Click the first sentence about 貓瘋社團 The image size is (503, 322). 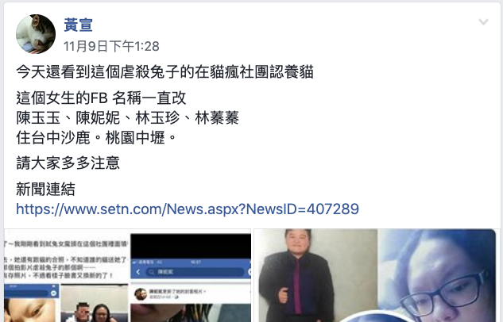(x=165, y=71)
